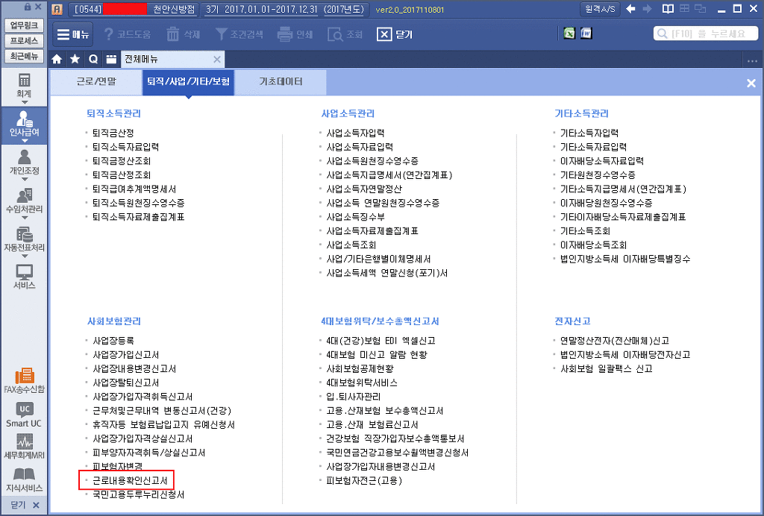The image size is (764, 516).
Task: Click the 인쇄 printer icon
Action: coord(285,34)
